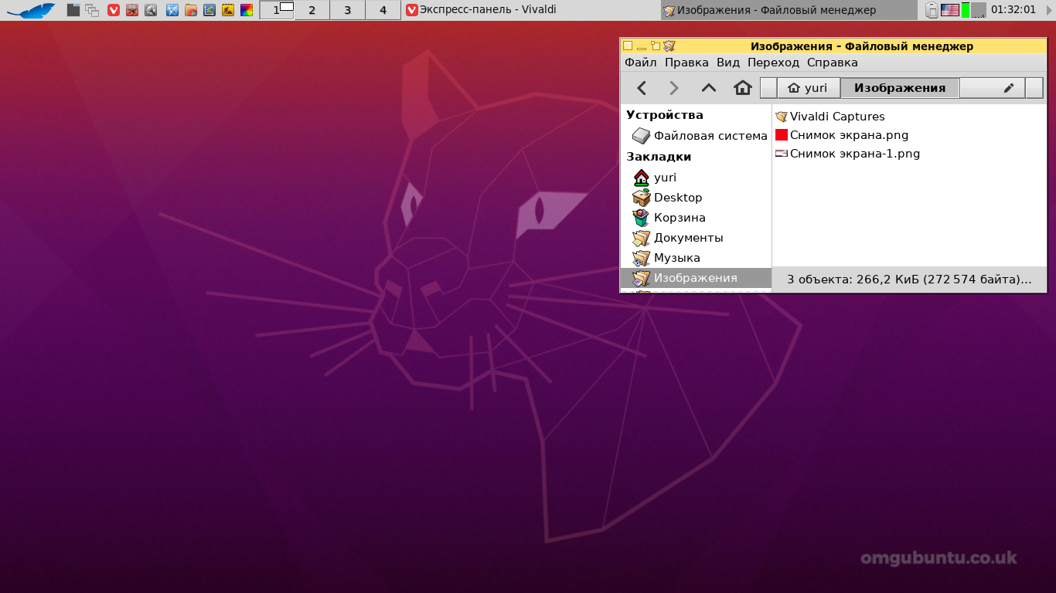Switch to workspace 3
This screenshot has height=593, width=1056.
[x=348, y=10]
